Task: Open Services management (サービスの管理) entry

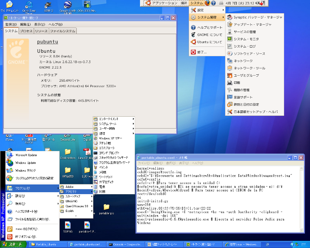Action: pyautogui.click(x=255, y=32)
